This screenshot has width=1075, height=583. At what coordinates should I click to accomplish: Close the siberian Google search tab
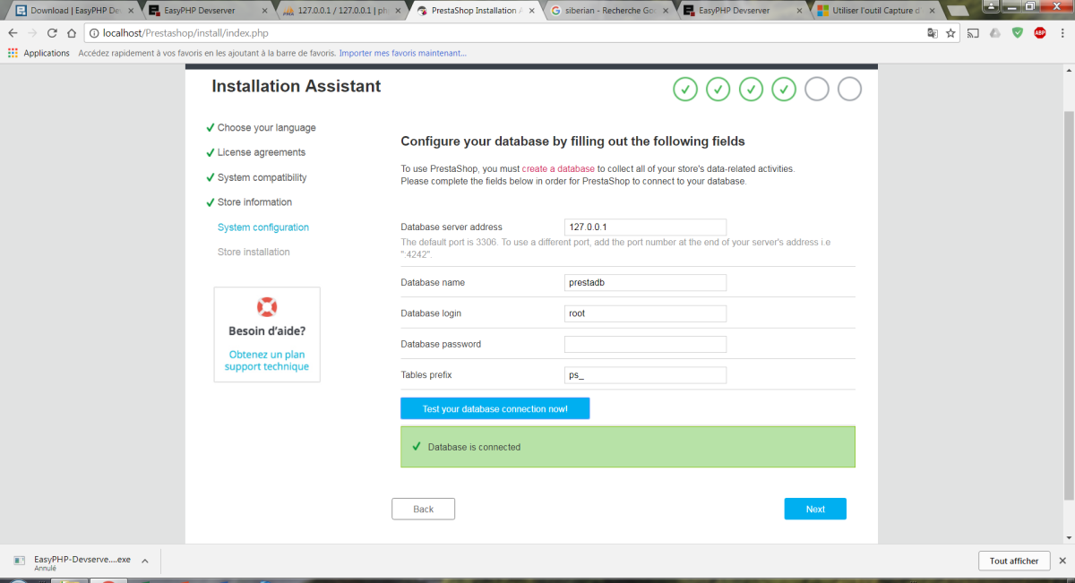tap(666, 11)
